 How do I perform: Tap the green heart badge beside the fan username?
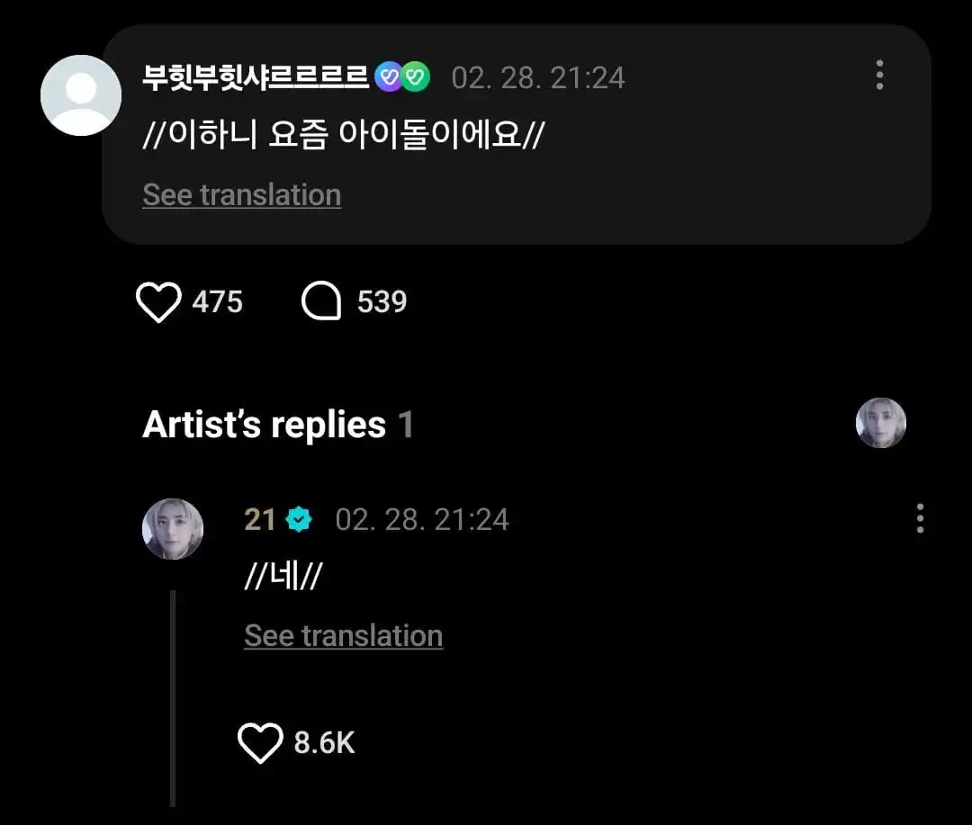click(x=416, y=77)
